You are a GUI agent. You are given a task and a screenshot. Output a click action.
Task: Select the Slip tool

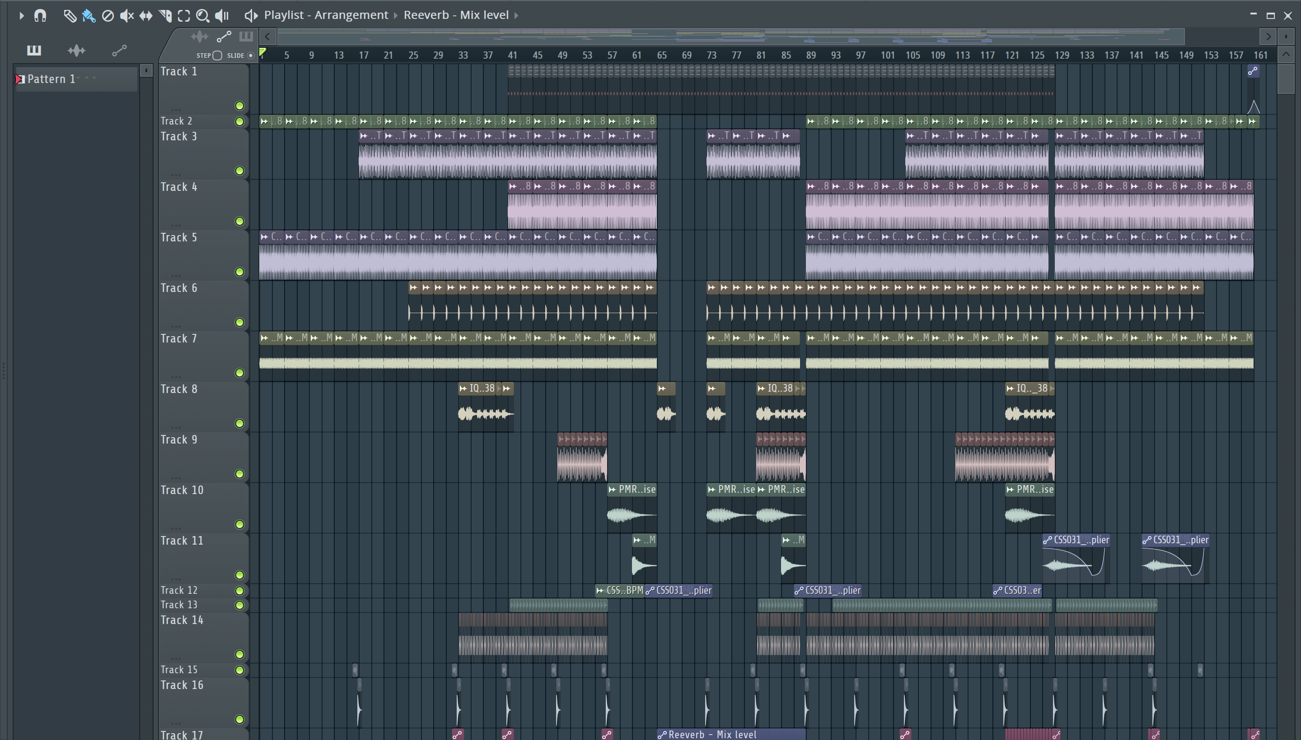(x=145, y=16)
